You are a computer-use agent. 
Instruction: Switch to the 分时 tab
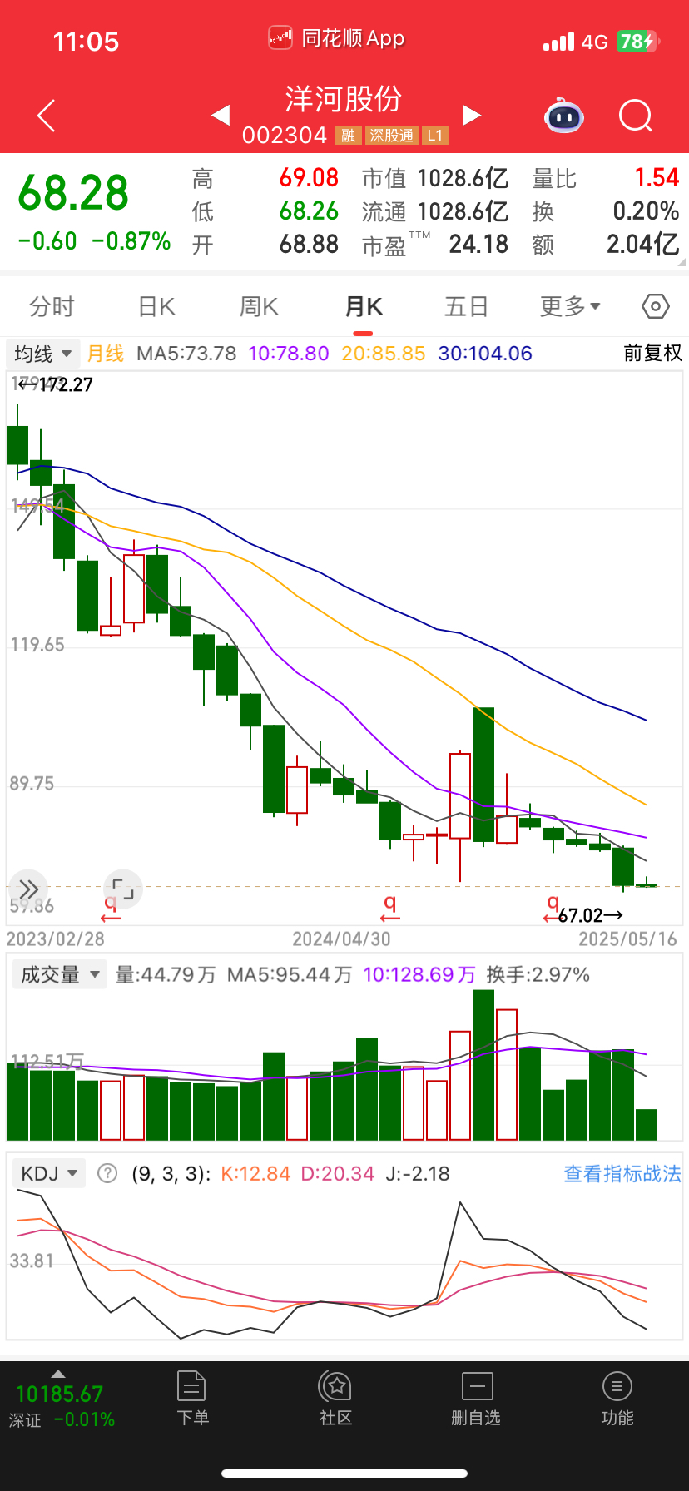click(x=52, y=306)
